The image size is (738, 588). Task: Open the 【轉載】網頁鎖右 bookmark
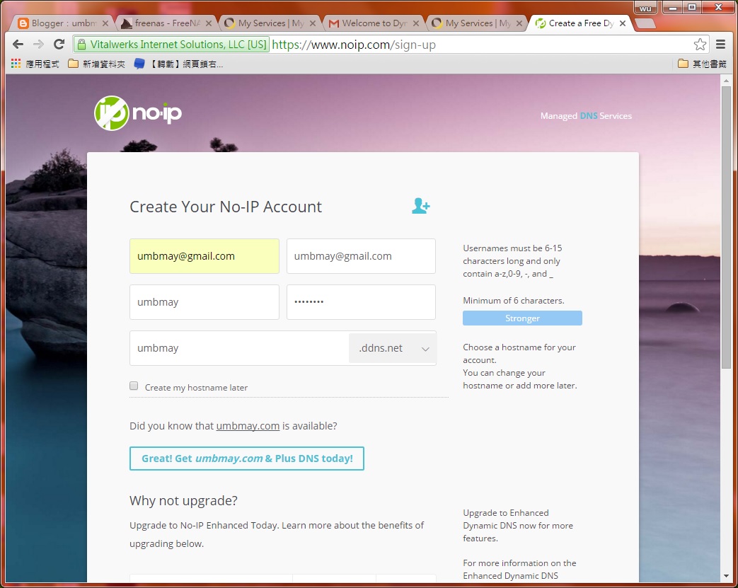coord(179,64)
